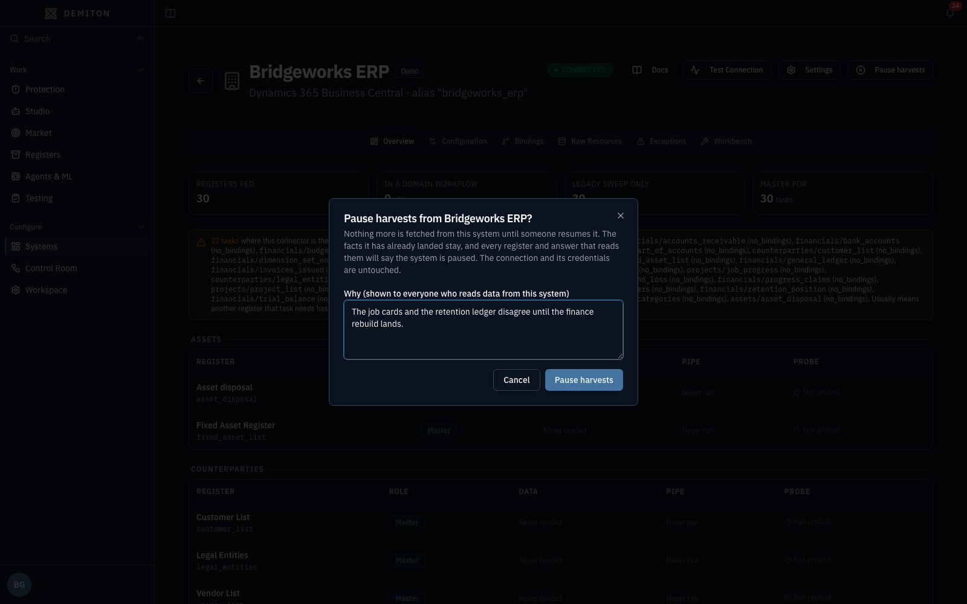Click the Workspace gear icon
Viewport: 967px width, 604px height.
coord(16,290)
